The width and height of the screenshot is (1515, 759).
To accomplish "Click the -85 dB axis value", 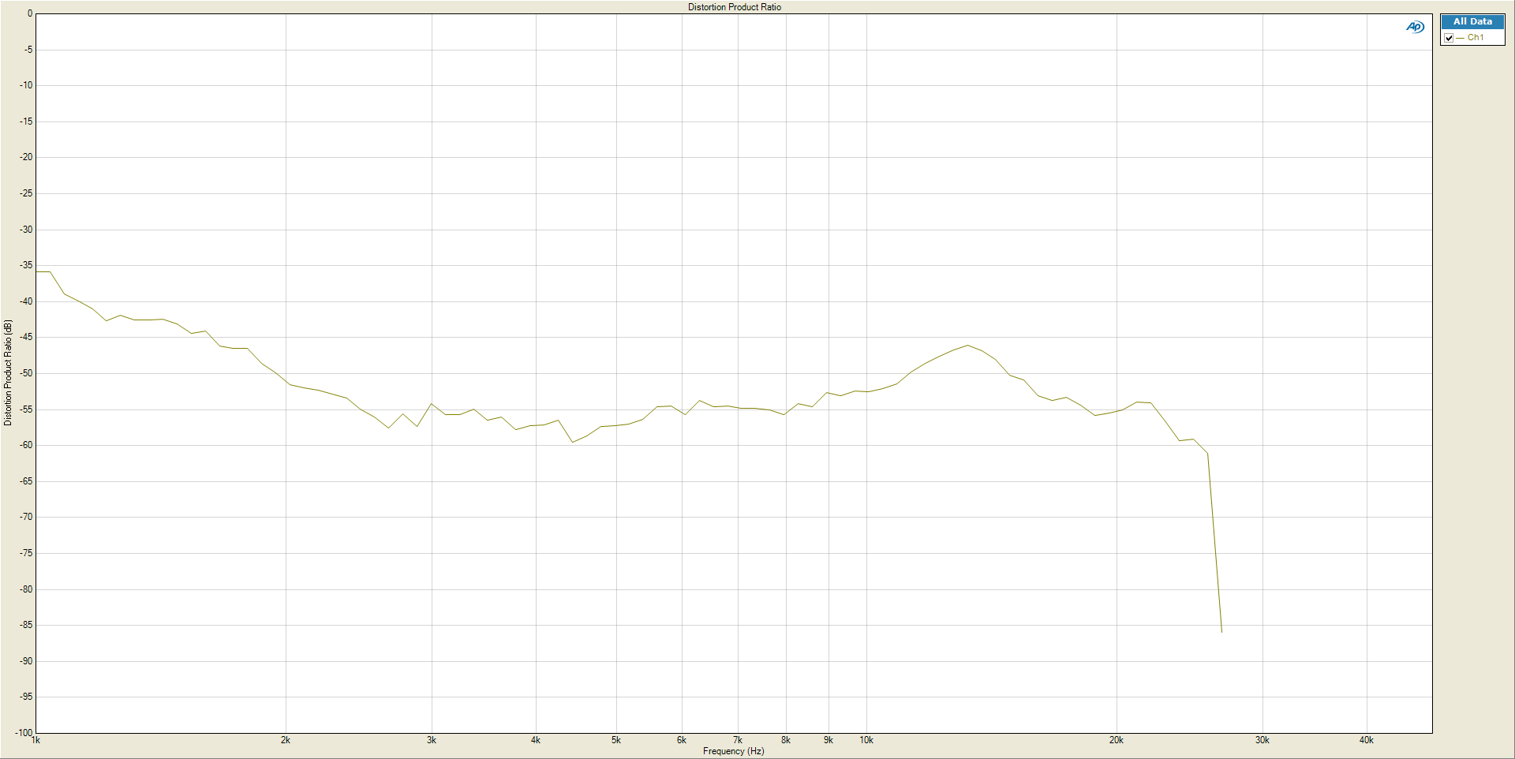I will coord(27,625).
